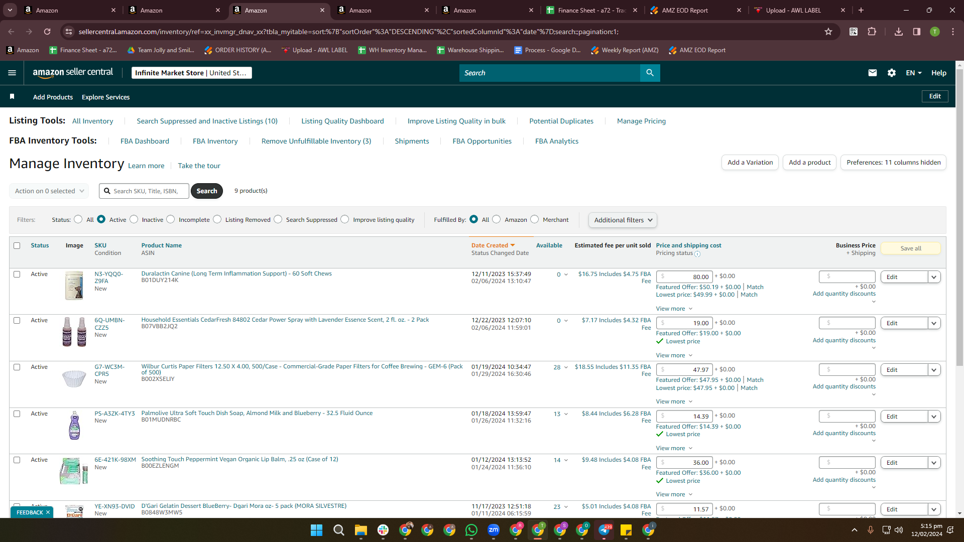Open a new browser tab with plus icon

(x=861, y=10)
